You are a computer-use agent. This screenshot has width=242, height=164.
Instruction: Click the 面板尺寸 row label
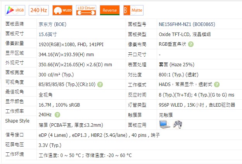pyautogui.click(x=14, y=34)
